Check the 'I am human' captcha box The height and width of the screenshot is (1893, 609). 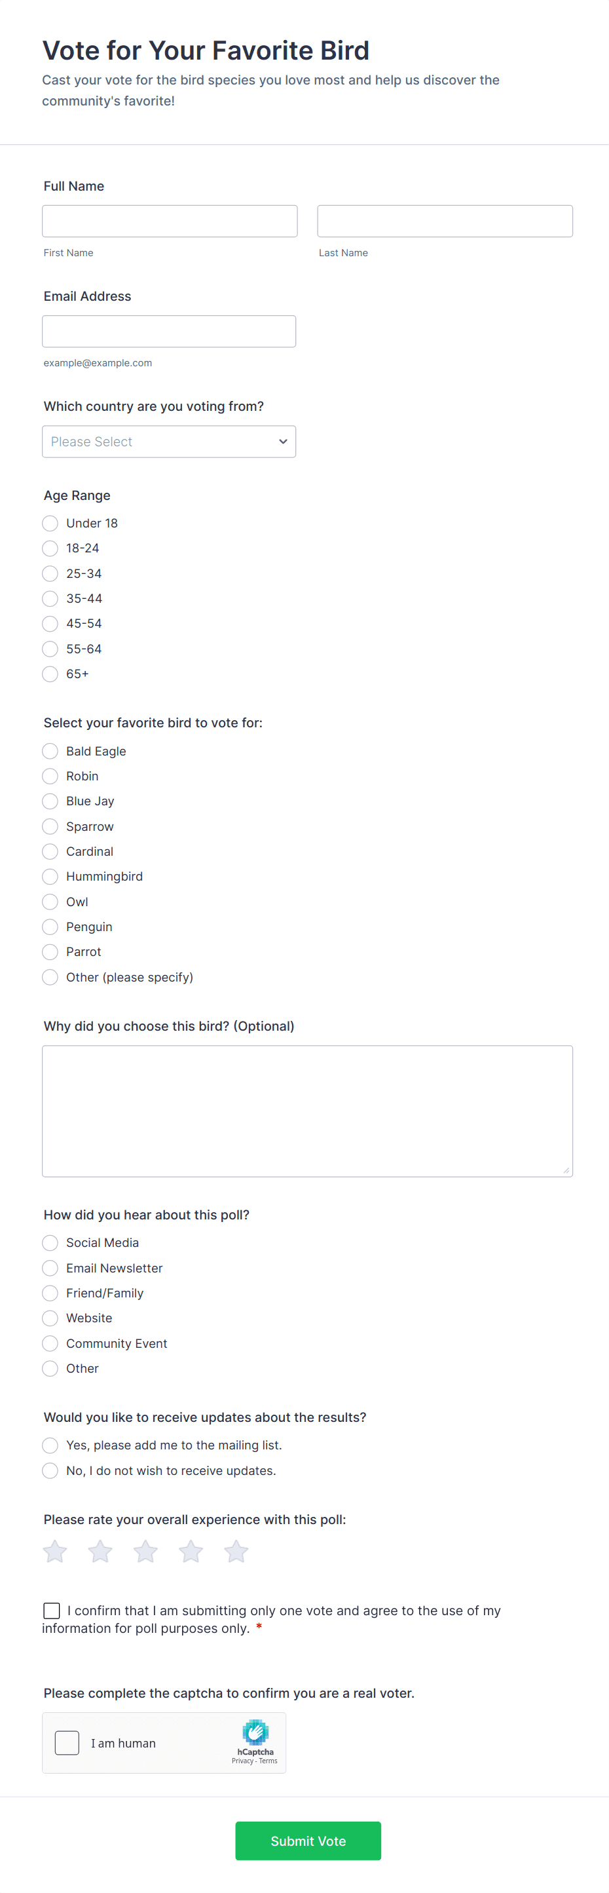[67, 1742]
